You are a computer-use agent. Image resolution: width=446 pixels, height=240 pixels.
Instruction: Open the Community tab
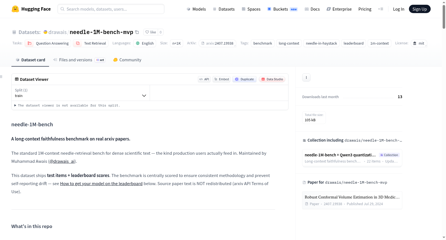(127, 60)
